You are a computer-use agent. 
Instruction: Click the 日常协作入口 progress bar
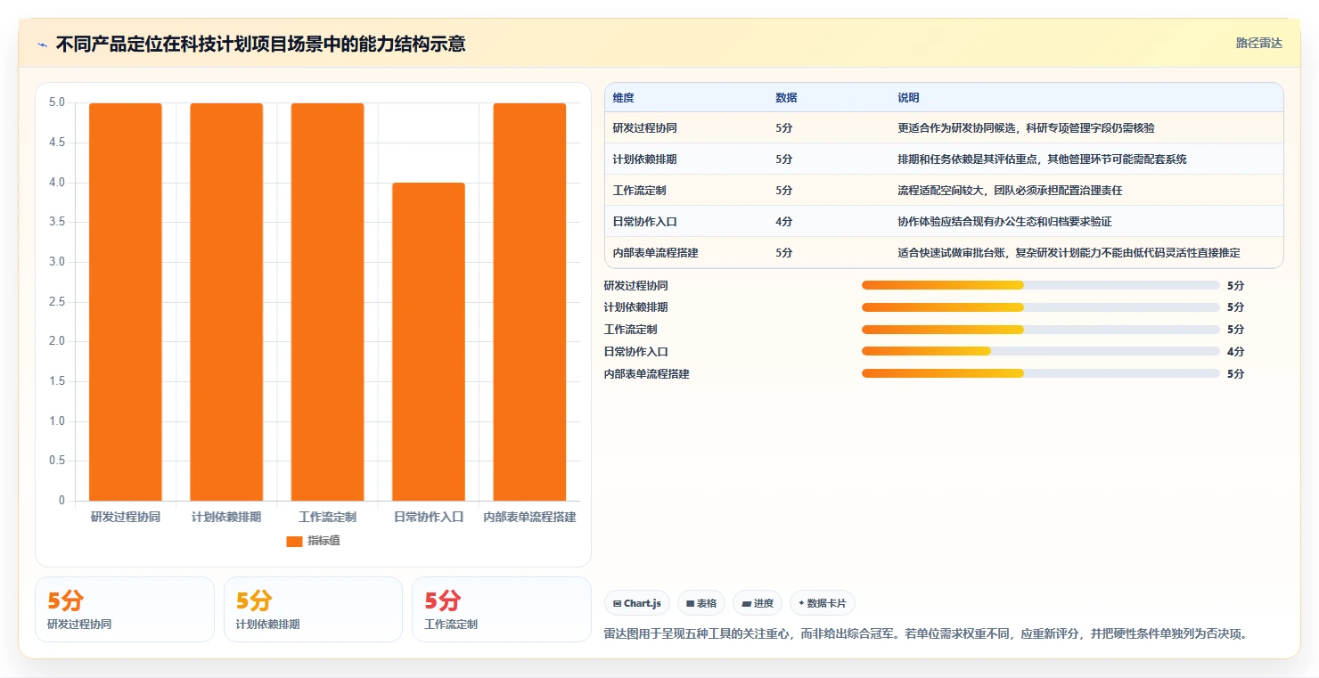[x=1040, y=352]
